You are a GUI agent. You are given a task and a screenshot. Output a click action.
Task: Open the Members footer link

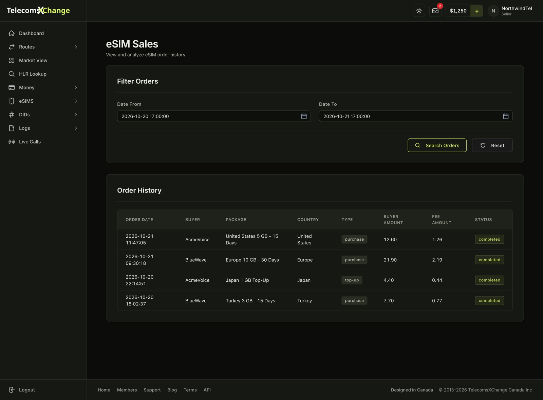(x=127, y=390)
